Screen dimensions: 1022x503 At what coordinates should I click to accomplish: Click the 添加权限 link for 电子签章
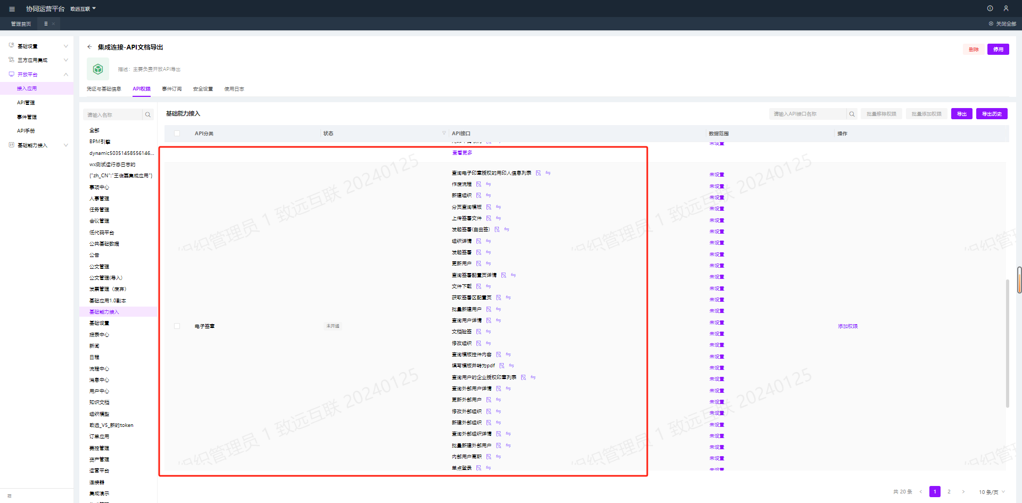(847, 326)
